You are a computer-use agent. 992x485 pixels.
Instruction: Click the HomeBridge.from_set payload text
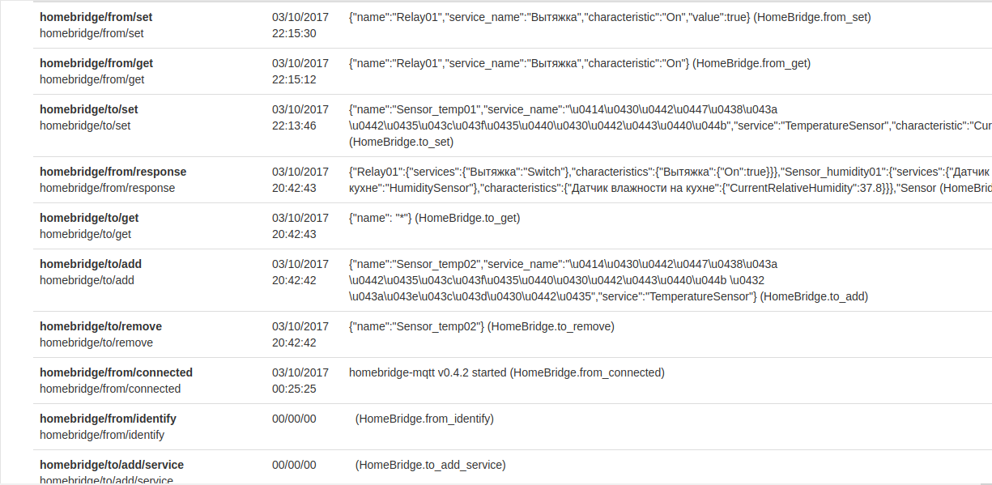(x=610, y=17)
